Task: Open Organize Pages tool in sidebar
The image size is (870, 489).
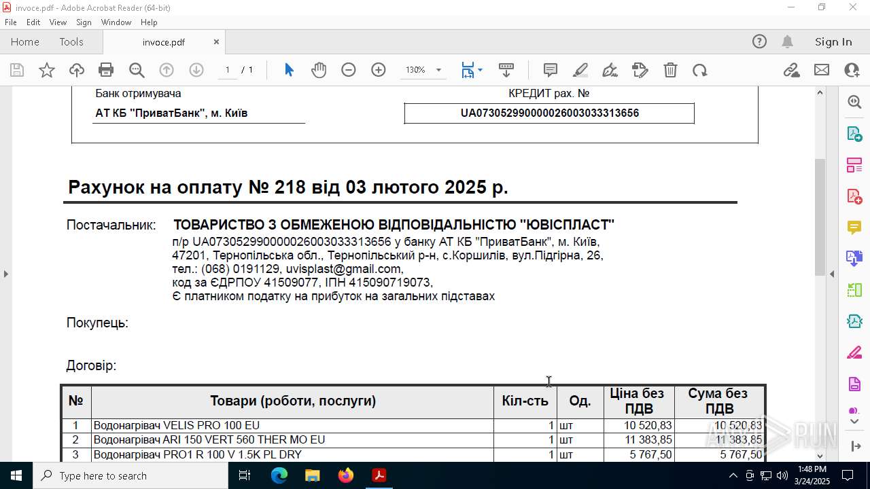Action: 854,165
